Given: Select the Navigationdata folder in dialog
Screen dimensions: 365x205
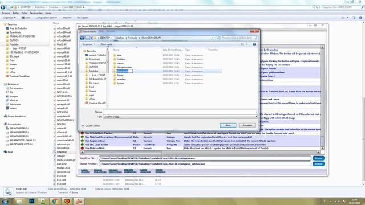Looking at the screenshot, I should pos(124,67).
